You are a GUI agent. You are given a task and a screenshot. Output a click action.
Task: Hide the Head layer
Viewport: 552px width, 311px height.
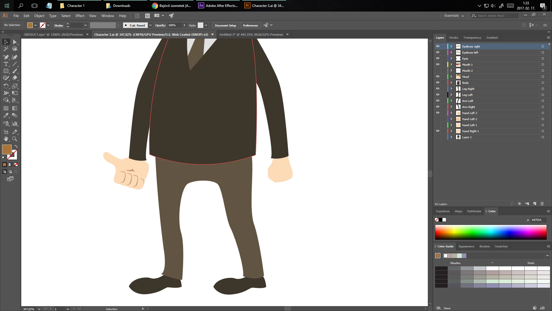[438, 77]
